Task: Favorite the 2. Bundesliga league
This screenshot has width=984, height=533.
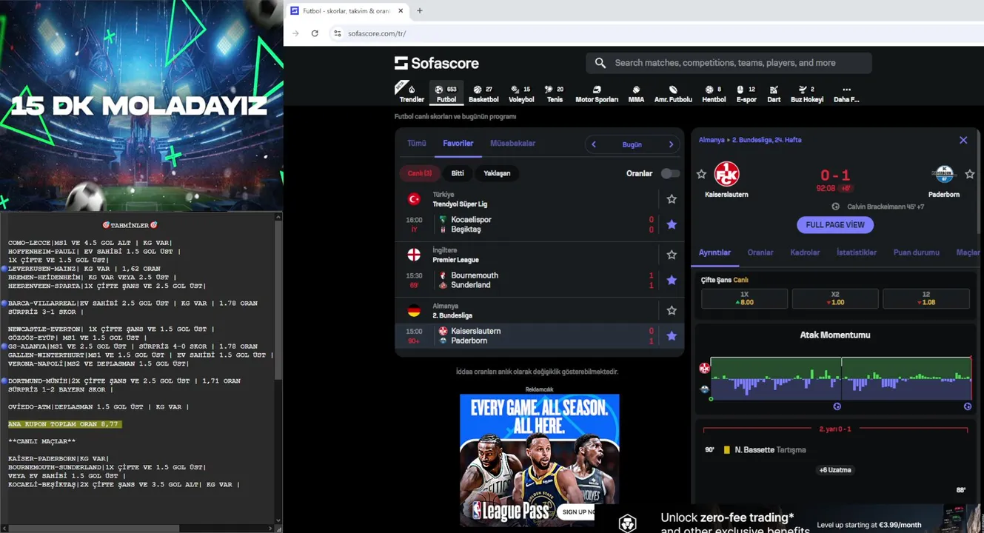Action: 672,311
